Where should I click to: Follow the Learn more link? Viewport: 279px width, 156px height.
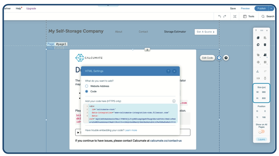(131, 130)
